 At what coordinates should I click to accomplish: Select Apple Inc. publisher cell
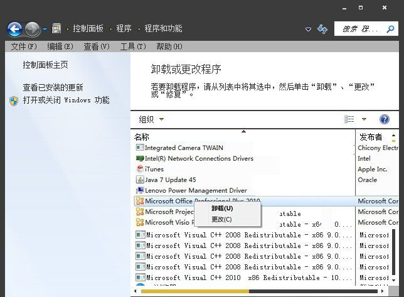coord(372,169)
